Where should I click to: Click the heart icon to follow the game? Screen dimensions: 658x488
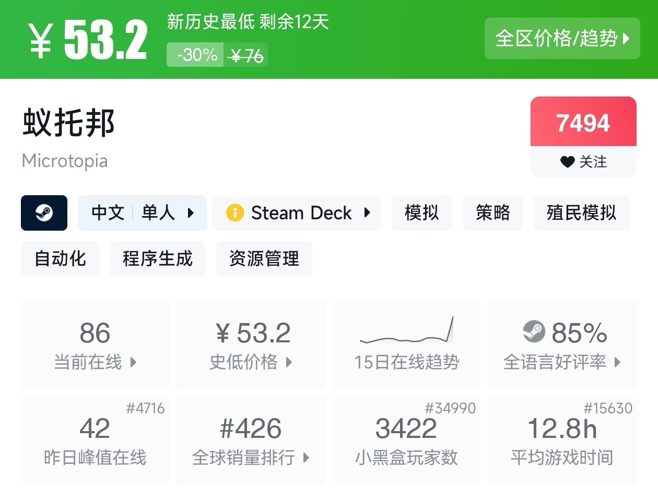[567, 162]
